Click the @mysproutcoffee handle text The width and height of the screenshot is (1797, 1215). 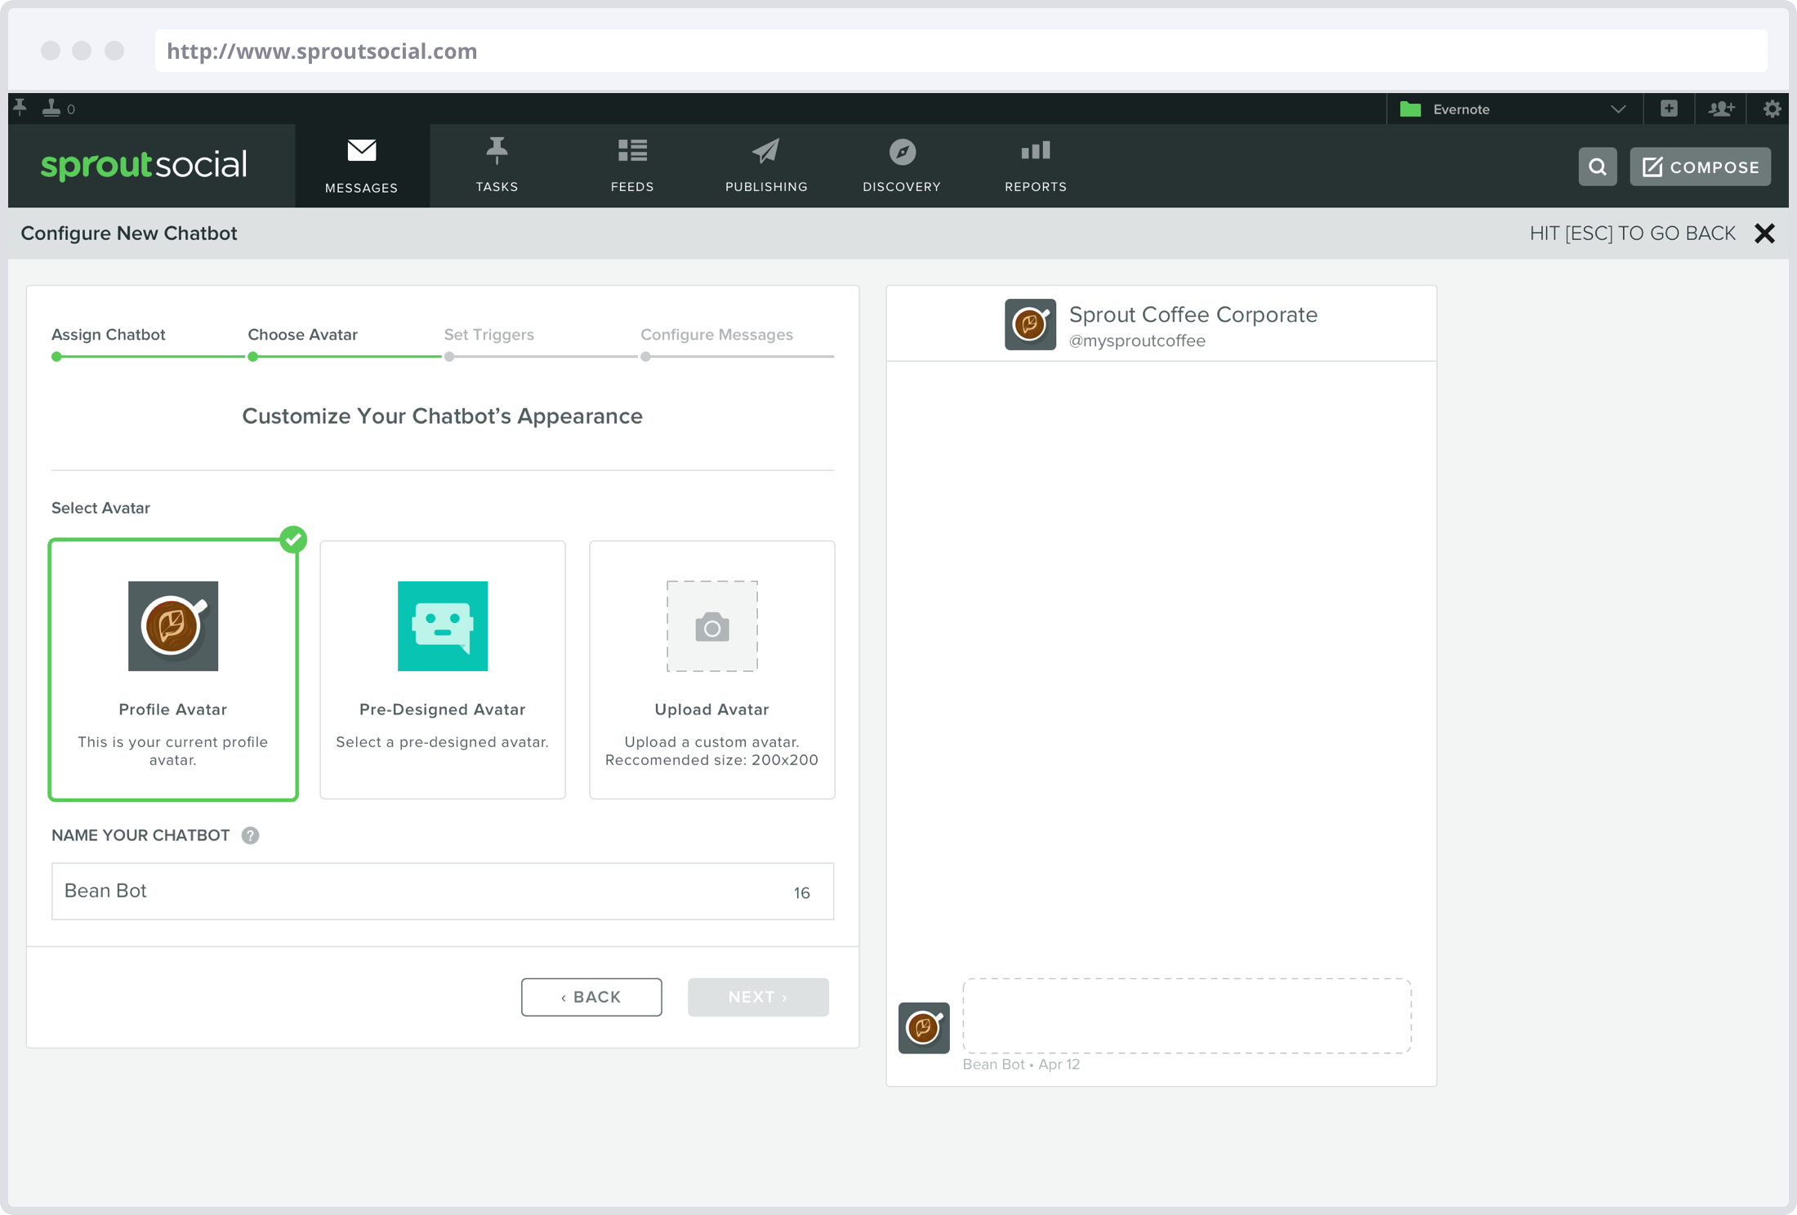pyautogui.click(x=1137, y=341)
